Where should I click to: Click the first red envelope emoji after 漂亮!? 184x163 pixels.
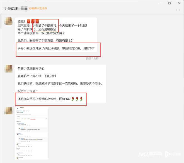point(29,21)
